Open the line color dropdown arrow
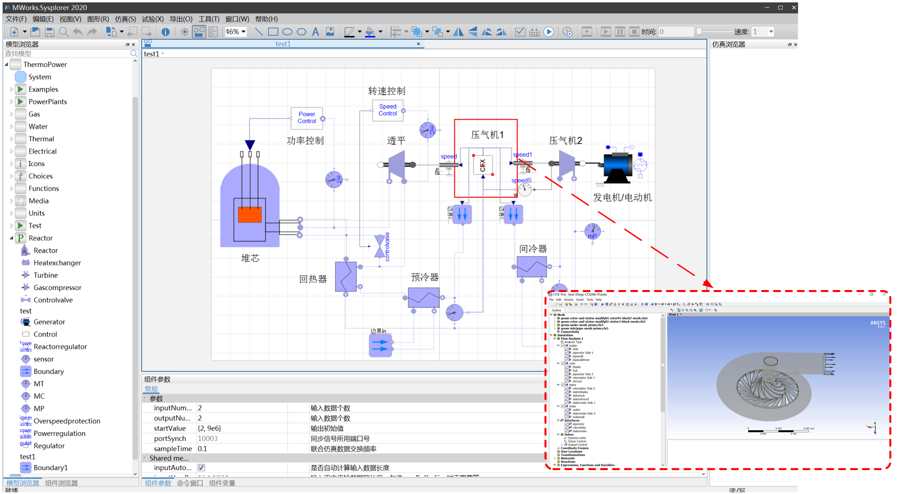This screenshot has height=494, width=899. pyautogui.click(x=359, y=32)
